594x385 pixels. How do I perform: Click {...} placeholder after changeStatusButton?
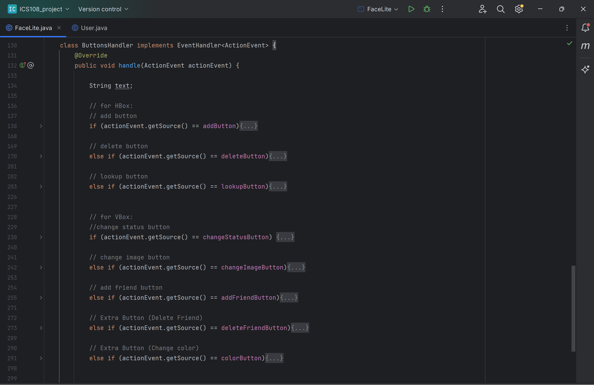tap(285, 237)
